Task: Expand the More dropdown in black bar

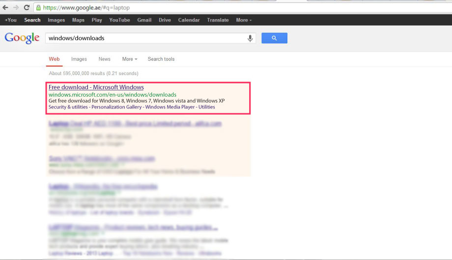Action: (244, 20)
